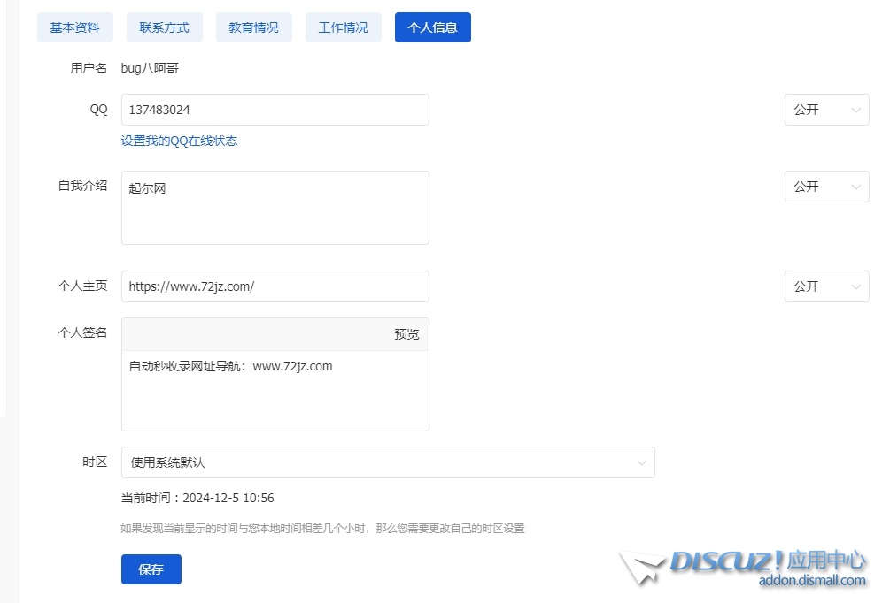
Task: Click the DISCUZ! 应用中心 logo
Action: click(x=767, y=560)
